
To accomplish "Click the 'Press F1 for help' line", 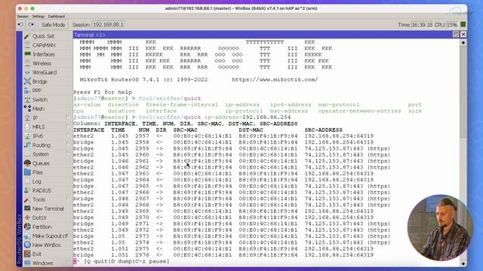I will 103,92.
